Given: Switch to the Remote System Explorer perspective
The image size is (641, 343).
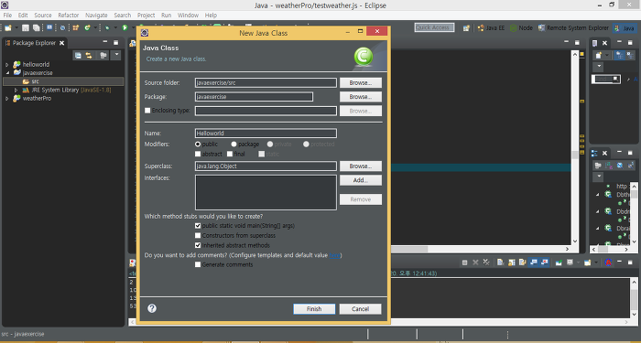Looking at the screenshot, I should pyautogui.click(x=573, y=27).
